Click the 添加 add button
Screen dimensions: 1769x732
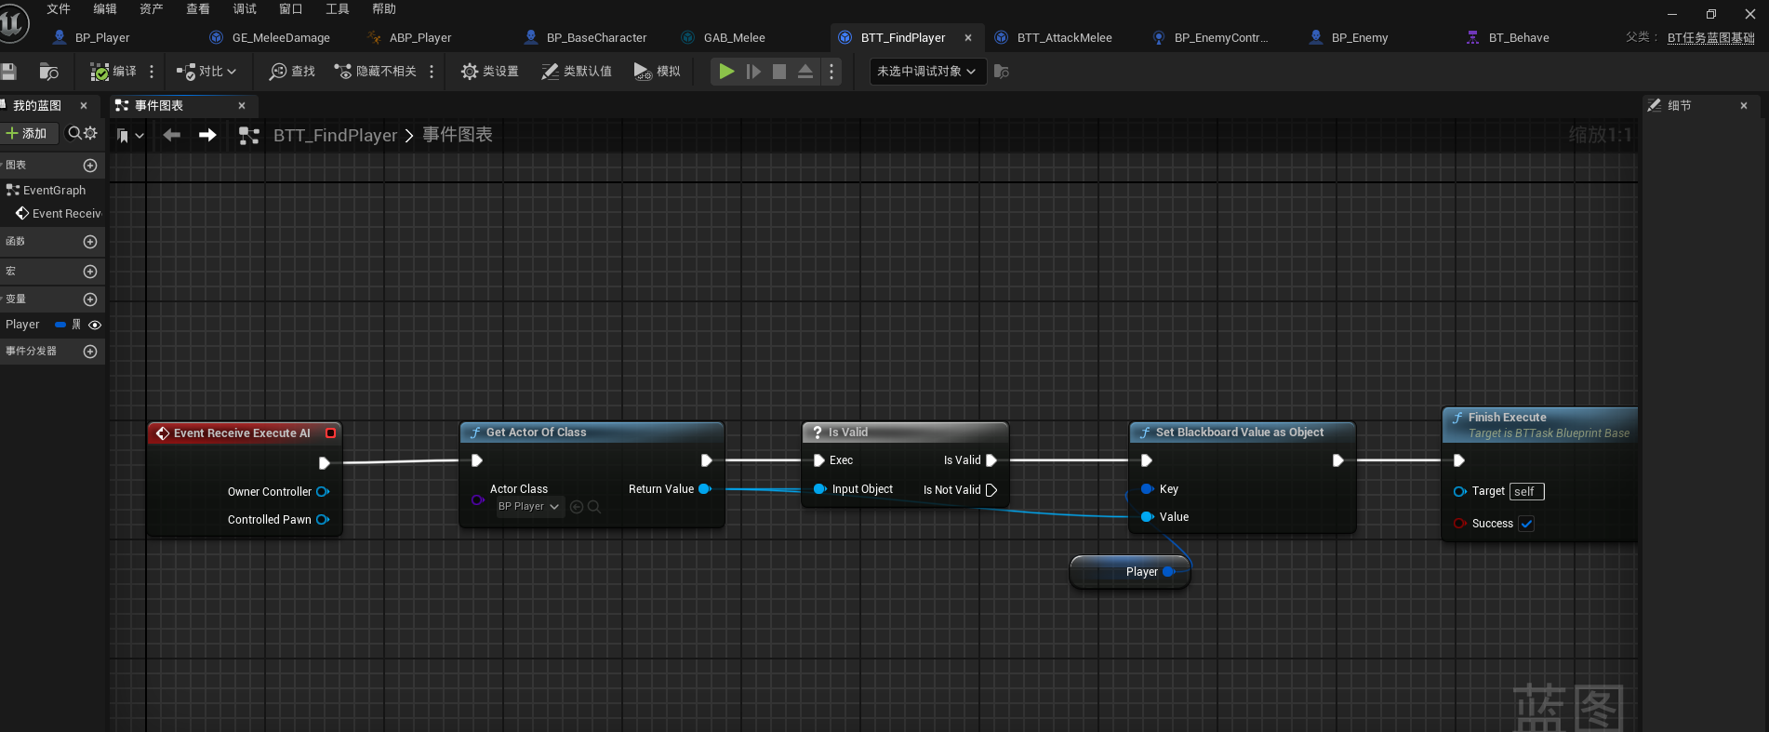28,134
